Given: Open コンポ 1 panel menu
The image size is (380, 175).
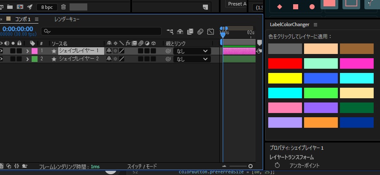Looking at the screenshot, I should [37, 19].
